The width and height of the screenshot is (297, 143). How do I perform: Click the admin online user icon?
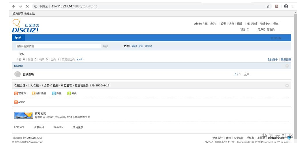pos(16,102)
